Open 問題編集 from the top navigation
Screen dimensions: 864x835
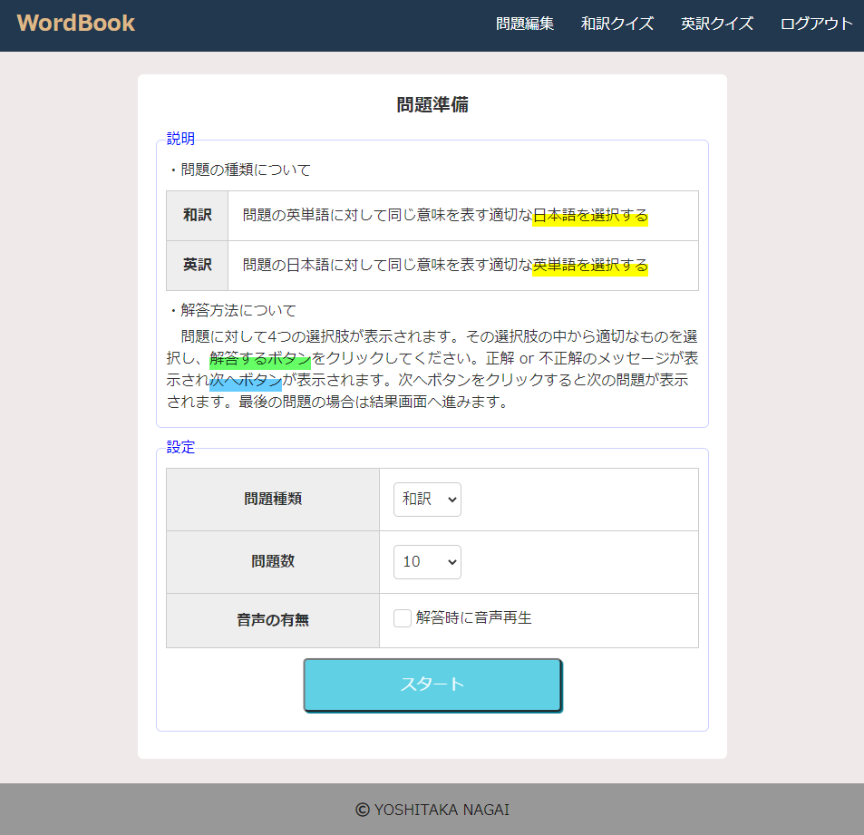tap(525, 24)
